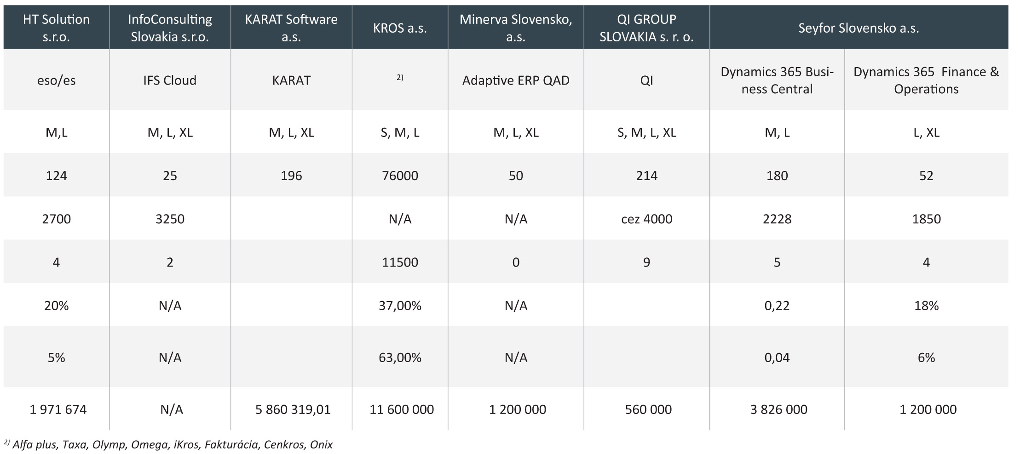
Task: Select the InfoConsulting Slovakia s.r.o. header
Action: (170, 28)
